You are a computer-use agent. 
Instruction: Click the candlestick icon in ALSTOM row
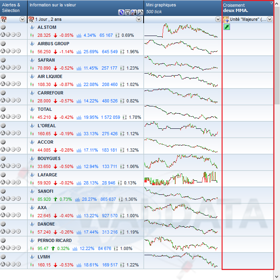pos(32,35)
